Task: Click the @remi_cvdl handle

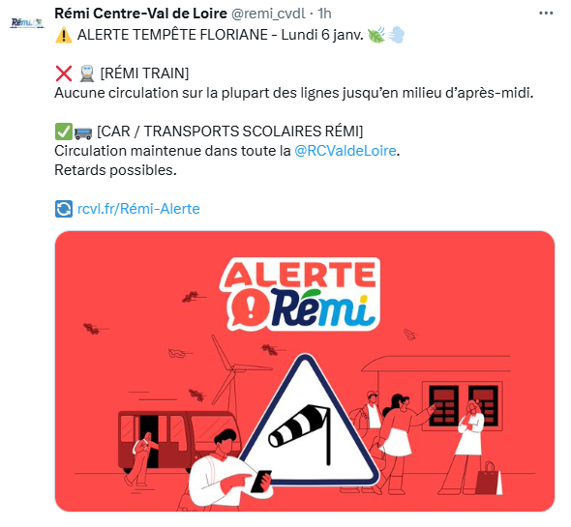Action: coord(268,14)
